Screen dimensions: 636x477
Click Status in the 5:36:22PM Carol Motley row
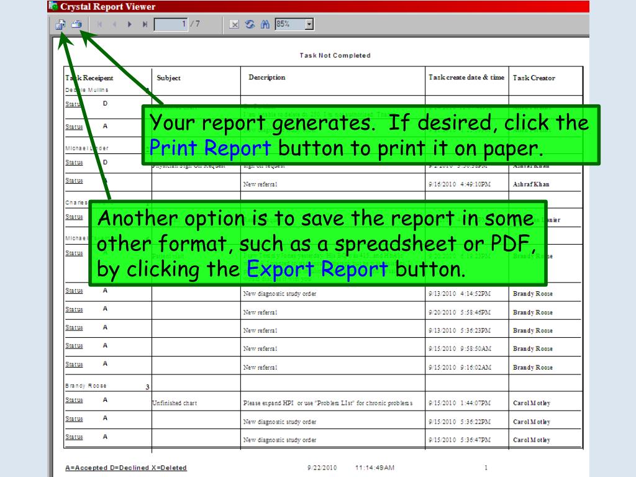pos(74,419)
